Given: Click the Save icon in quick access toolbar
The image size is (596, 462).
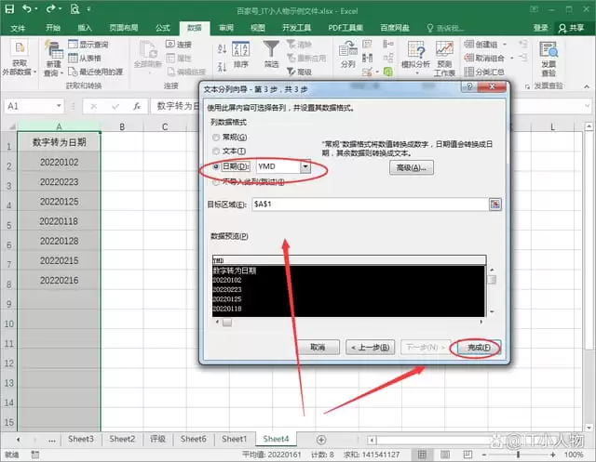Looking at the screenshot, I should [9, 8].
